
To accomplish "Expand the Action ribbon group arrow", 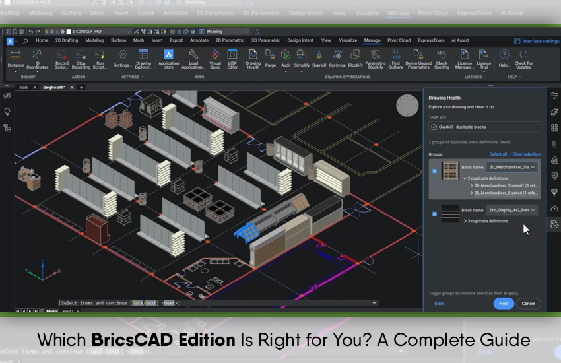I will coord(88,77).
